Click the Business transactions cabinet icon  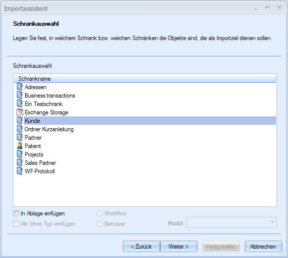coord(20,96)
